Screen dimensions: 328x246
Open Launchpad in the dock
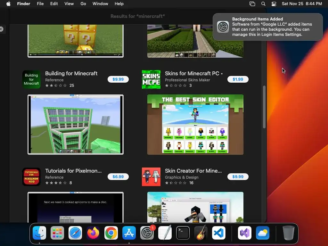pos(57,233)
